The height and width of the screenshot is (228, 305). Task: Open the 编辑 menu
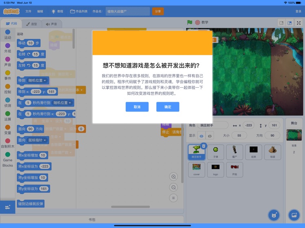[x=40, y=11]
